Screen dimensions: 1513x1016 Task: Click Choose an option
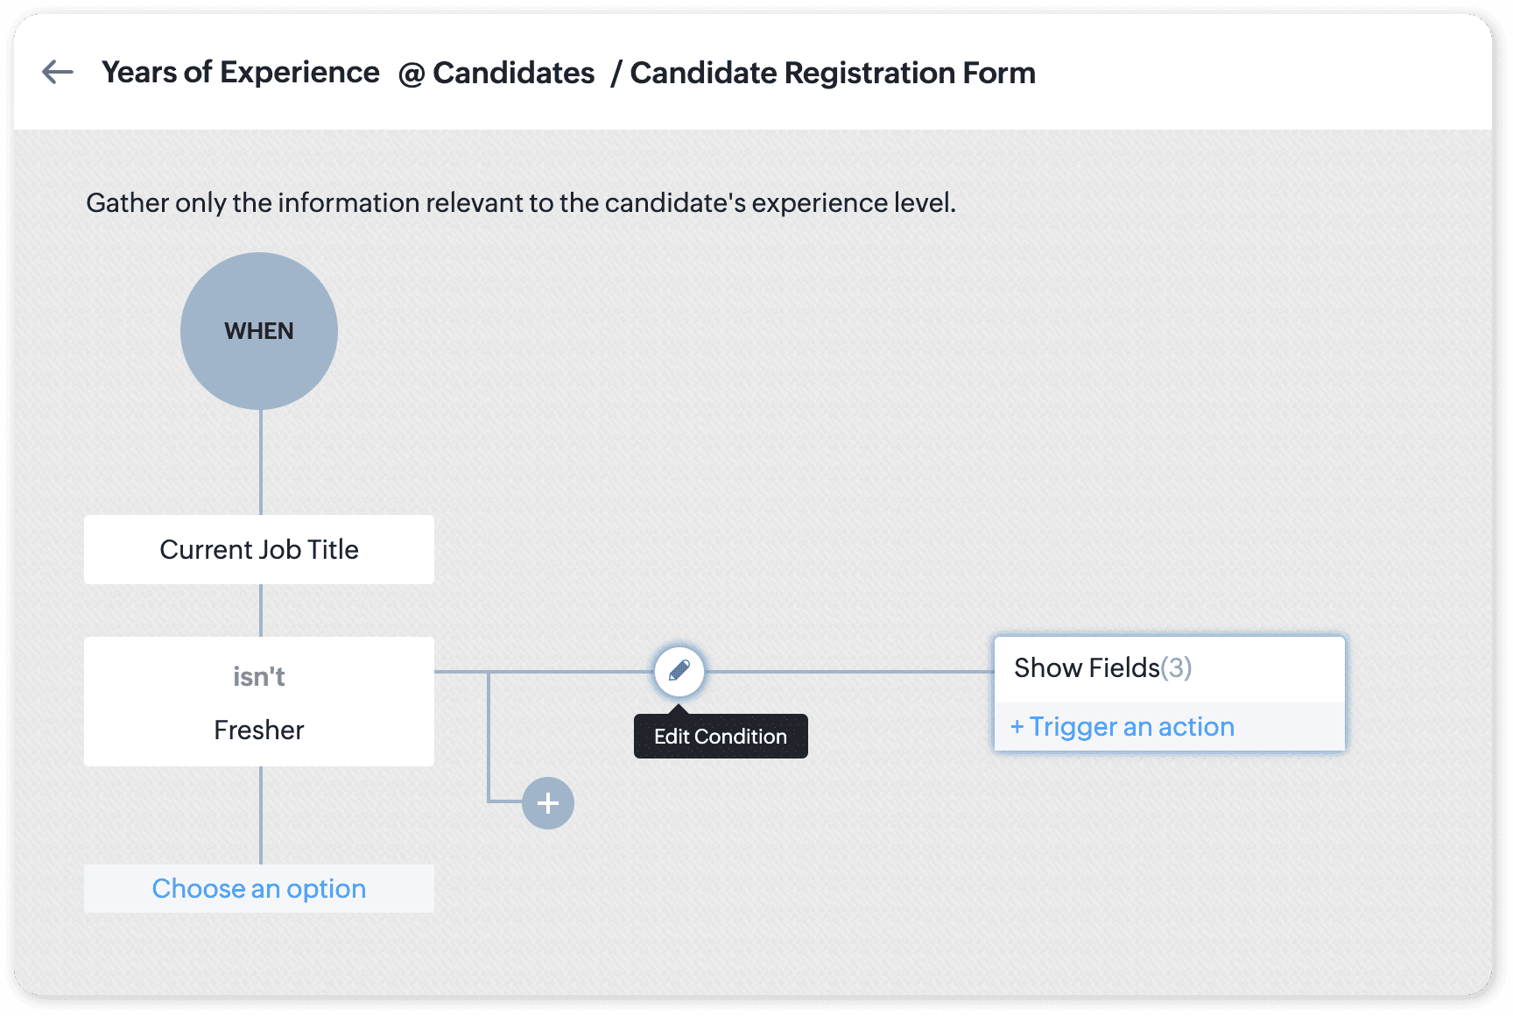tap(259, 889)
